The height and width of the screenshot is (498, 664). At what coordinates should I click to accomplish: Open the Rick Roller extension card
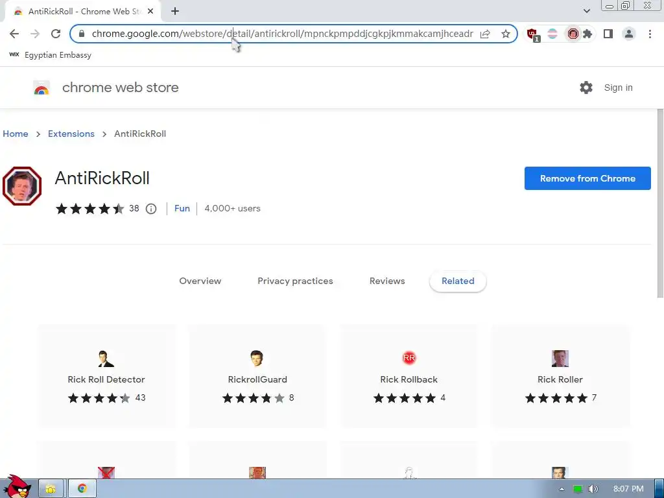tap(560, 376)
